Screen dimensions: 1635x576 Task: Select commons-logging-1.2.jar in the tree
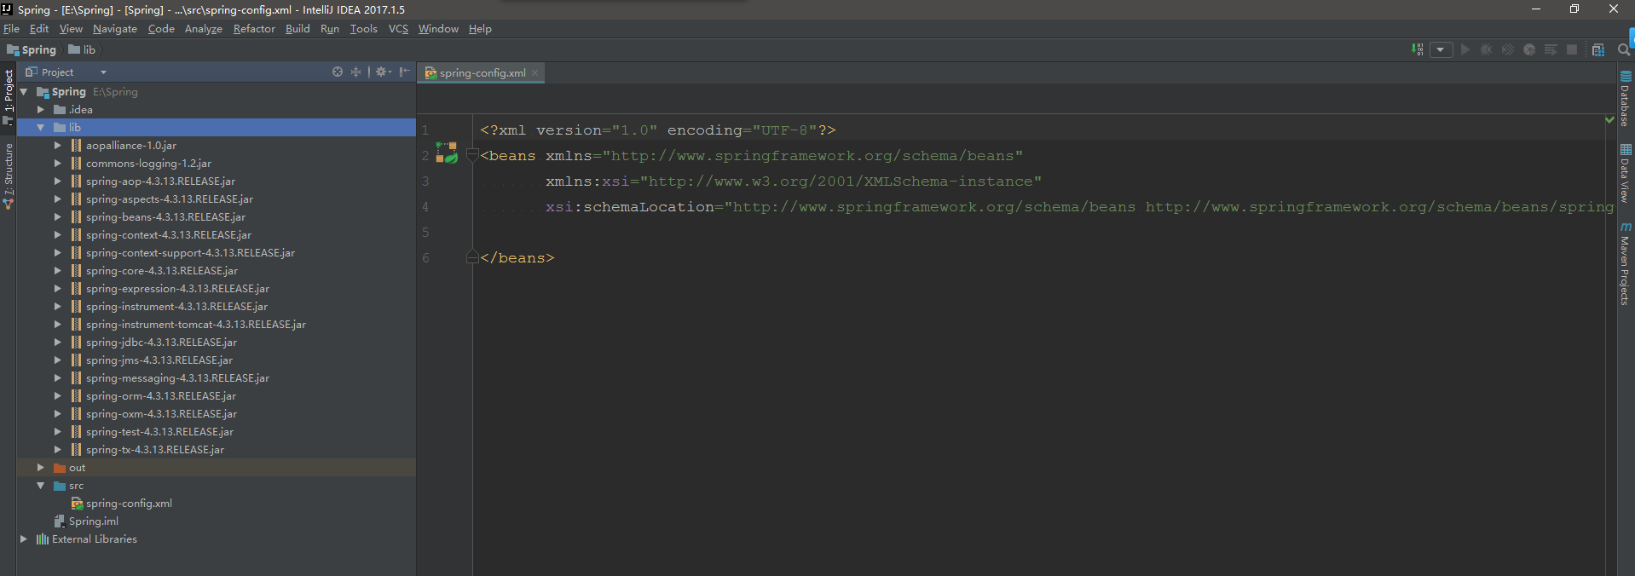point(148,163)
